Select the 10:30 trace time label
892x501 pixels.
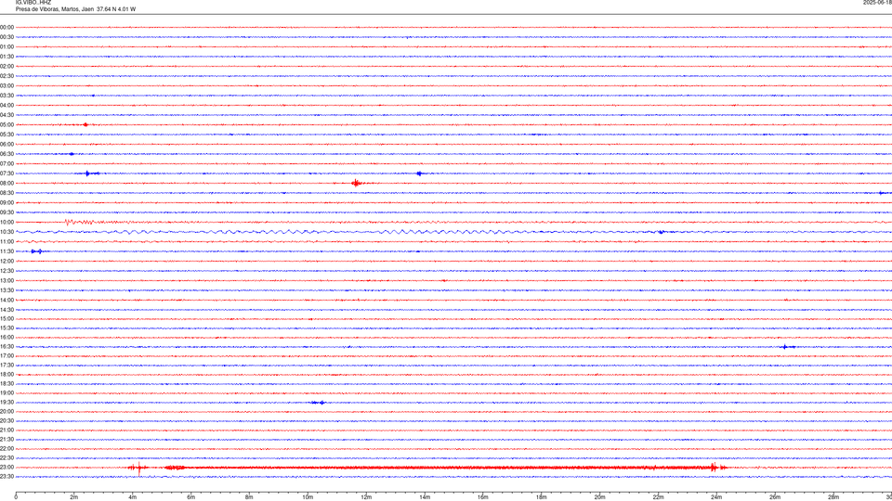(x=7, y=232)
